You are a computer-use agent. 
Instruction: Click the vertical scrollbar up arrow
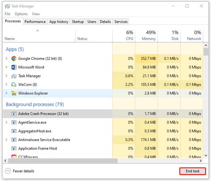point(206,45)
